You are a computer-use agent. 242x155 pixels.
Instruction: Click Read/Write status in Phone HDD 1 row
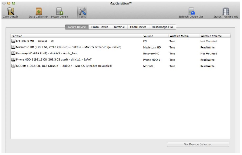[208, 60]
